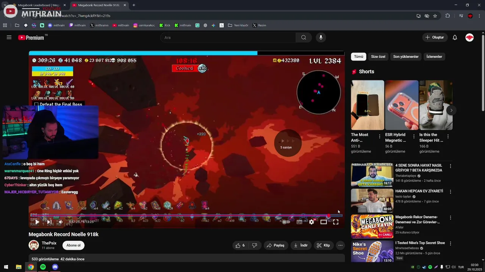This screenshot has width=485, height=272.
Task: Create a clip with Klip button
Action: tap(323, 245)
